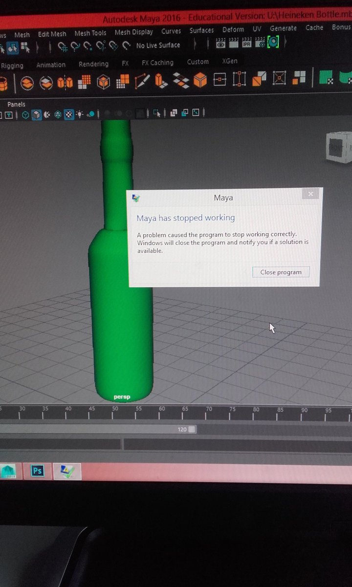Screen dimensions: 352x587
Task: Click Mirror geometry shelf icon
Action: tap(65, 82)
